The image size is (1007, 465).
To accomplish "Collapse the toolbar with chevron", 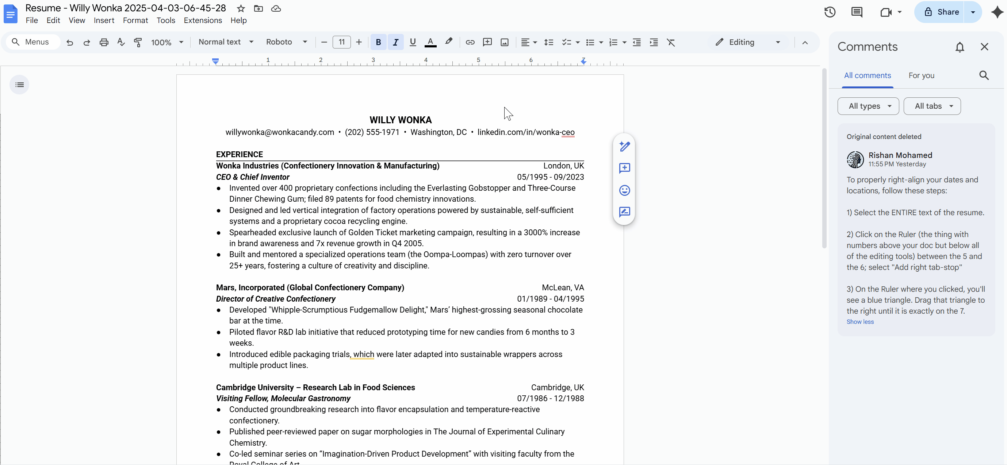I will (804, 42).
